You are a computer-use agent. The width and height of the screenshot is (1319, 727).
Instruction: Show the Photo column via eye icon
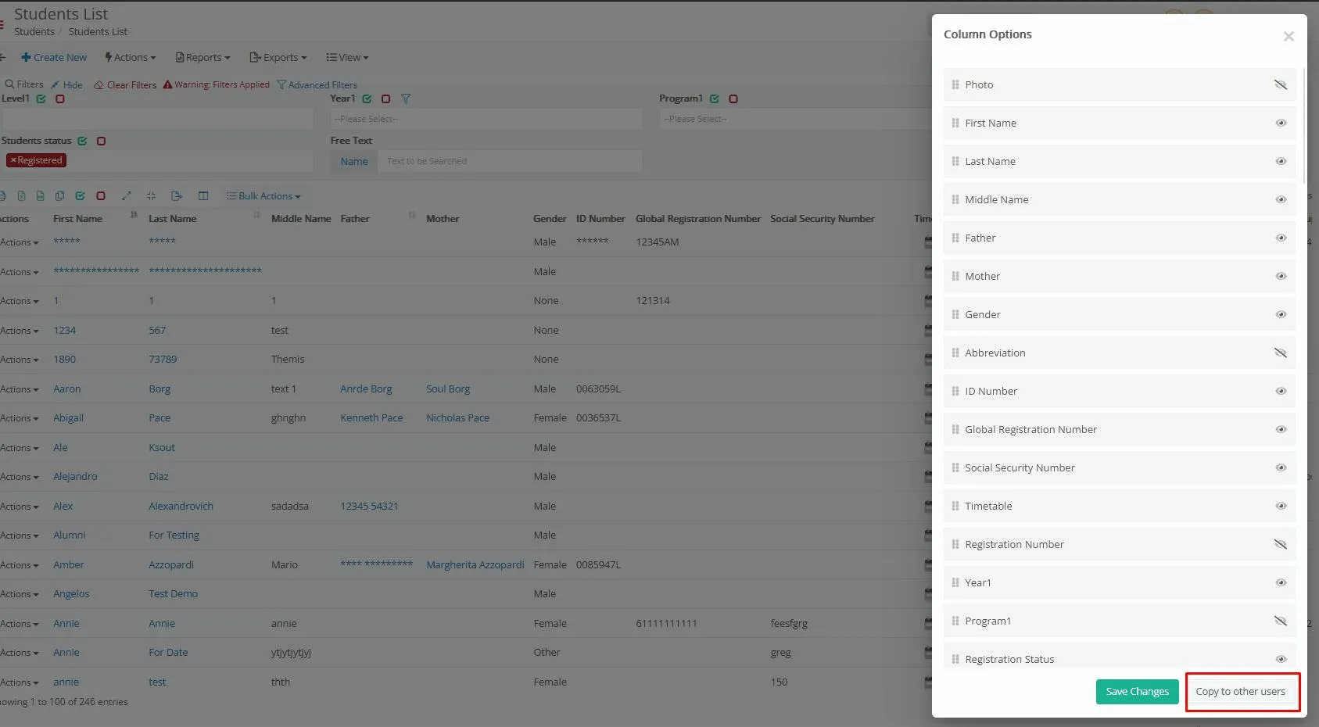(1280, 84)
